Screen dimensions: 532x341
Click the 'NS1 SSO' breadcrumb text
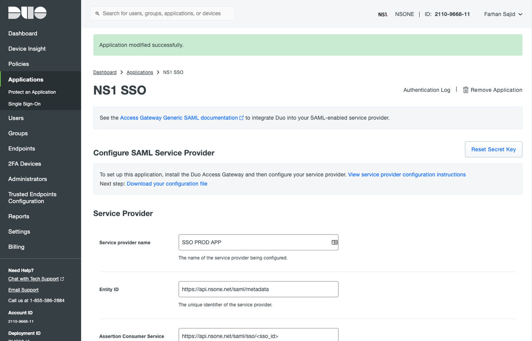point(173,72)
